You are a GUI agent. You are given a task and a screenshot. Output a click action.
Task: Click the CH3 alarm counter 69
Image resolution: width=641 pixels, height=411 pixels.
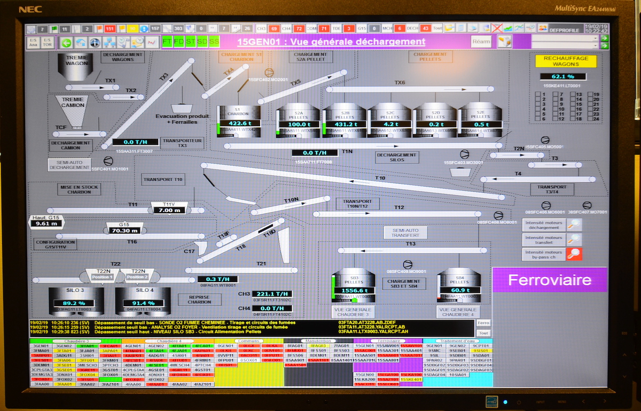274,28
